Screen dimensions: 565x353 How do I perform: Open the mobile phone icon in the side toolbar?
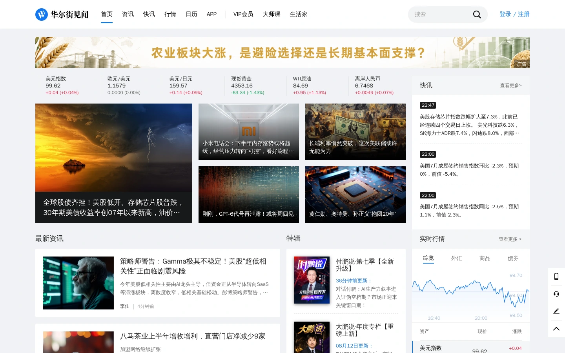click(556, 277)
